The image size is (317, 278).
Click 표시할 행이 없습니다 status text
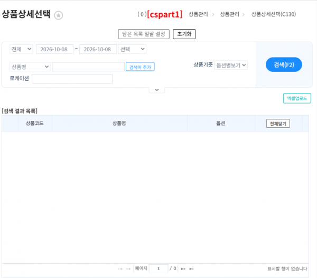pos(287,268)
